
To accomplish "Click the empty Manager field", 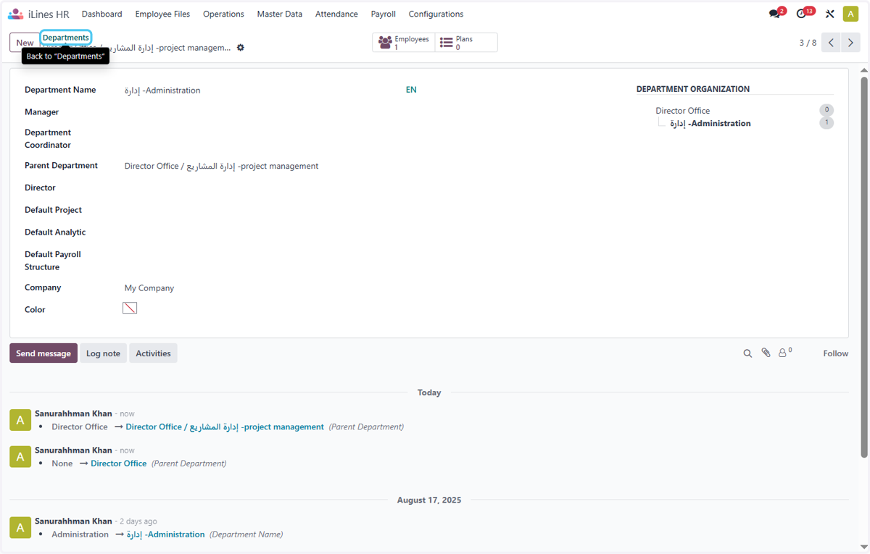I will [270, 112].
